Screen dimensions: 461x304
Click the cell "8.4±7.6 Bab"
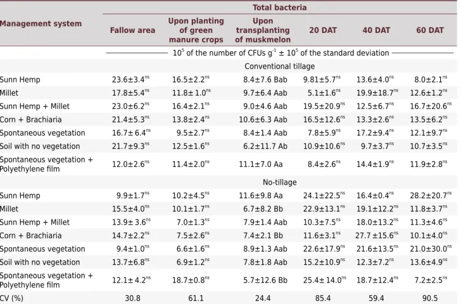265,79
